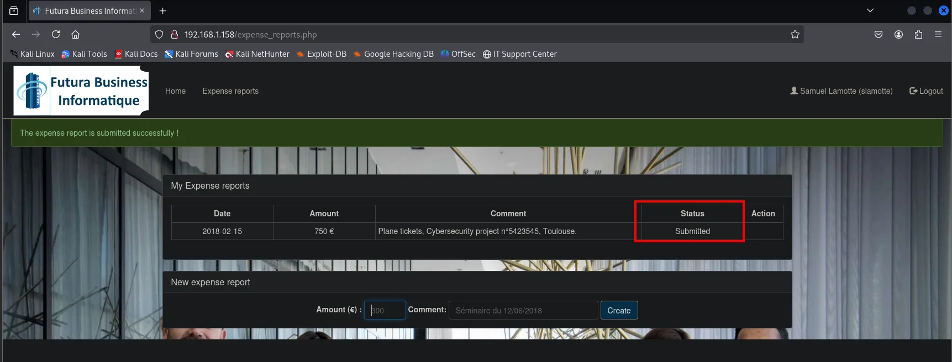Reload the current page

coord(56,34)
